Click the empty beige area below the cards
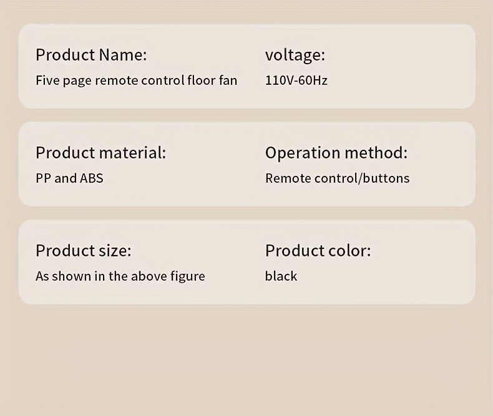 (x=246, y=362)
